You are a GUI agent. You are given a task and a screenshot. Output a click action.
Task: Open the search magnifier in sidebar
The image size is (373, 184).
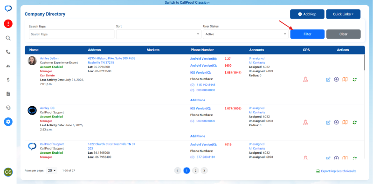8,38
